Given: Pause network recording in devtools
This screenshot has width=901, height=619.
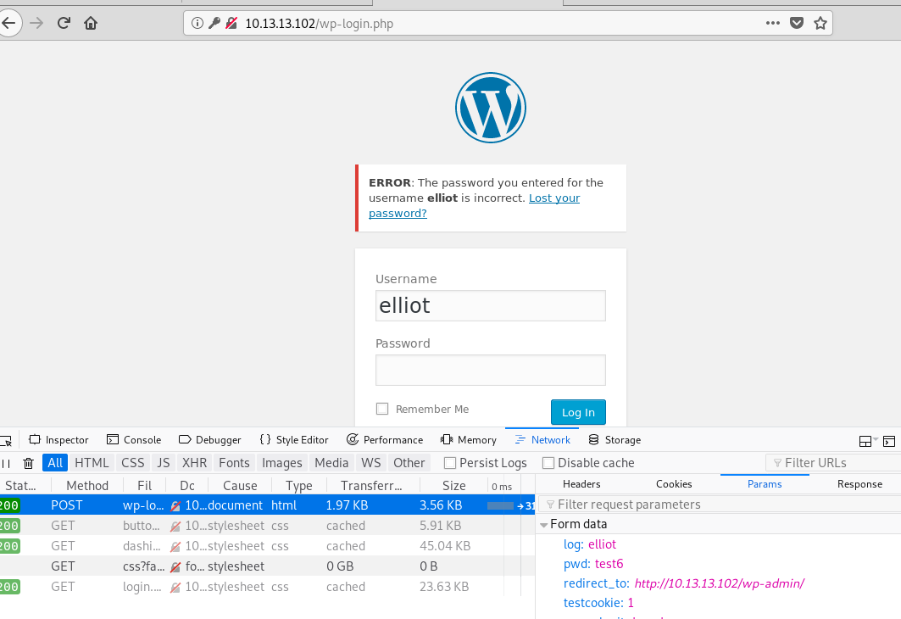Looking at the screenshot, I should click(x=6, y=463).
